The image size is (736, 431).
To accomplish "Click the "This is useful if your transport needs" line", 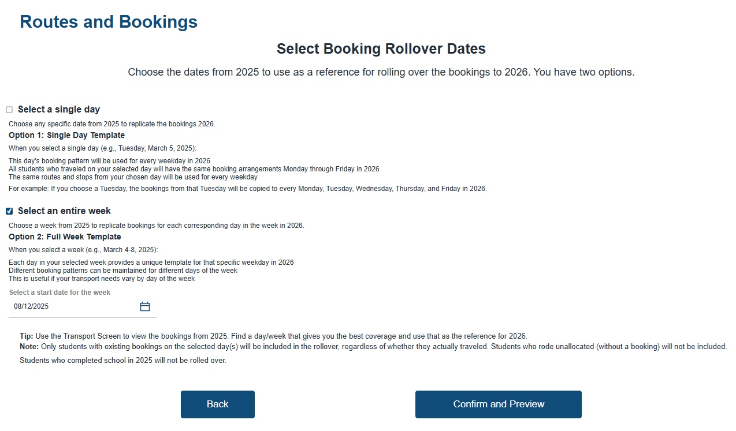I will pyautogui.click(x=102, y=279).
